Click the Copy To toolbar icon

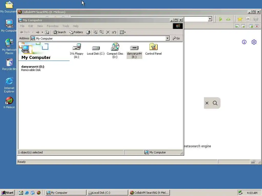[x=102, y=32]
